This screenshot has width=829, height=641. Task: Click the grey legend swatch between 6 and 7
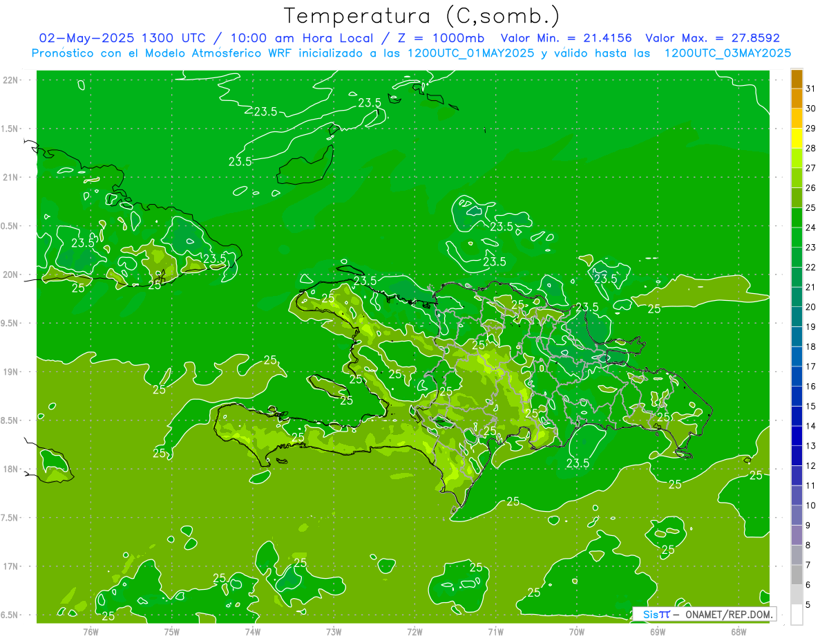[797, 575]
